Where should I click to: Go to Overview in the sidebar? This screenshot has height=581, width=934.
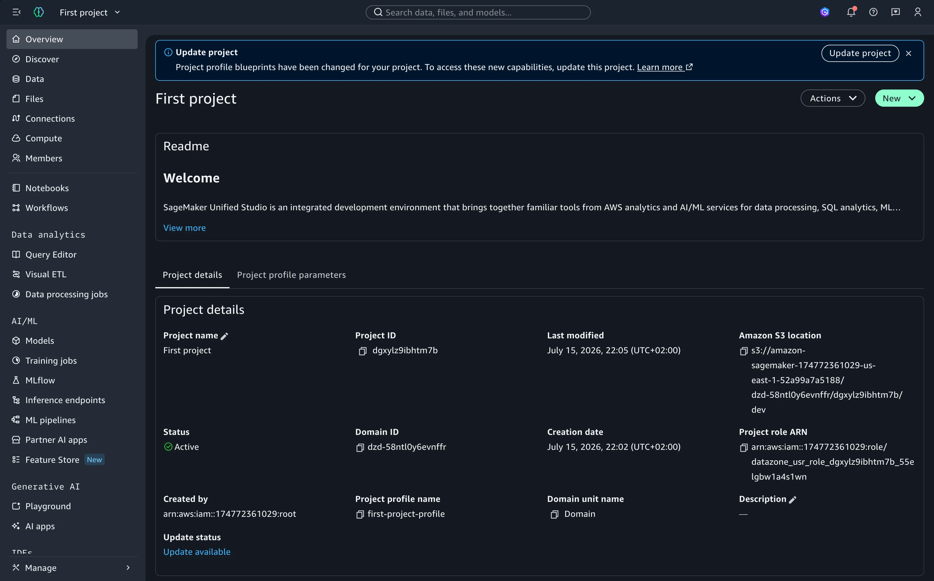pyautogui.click(x=72, y=39)
